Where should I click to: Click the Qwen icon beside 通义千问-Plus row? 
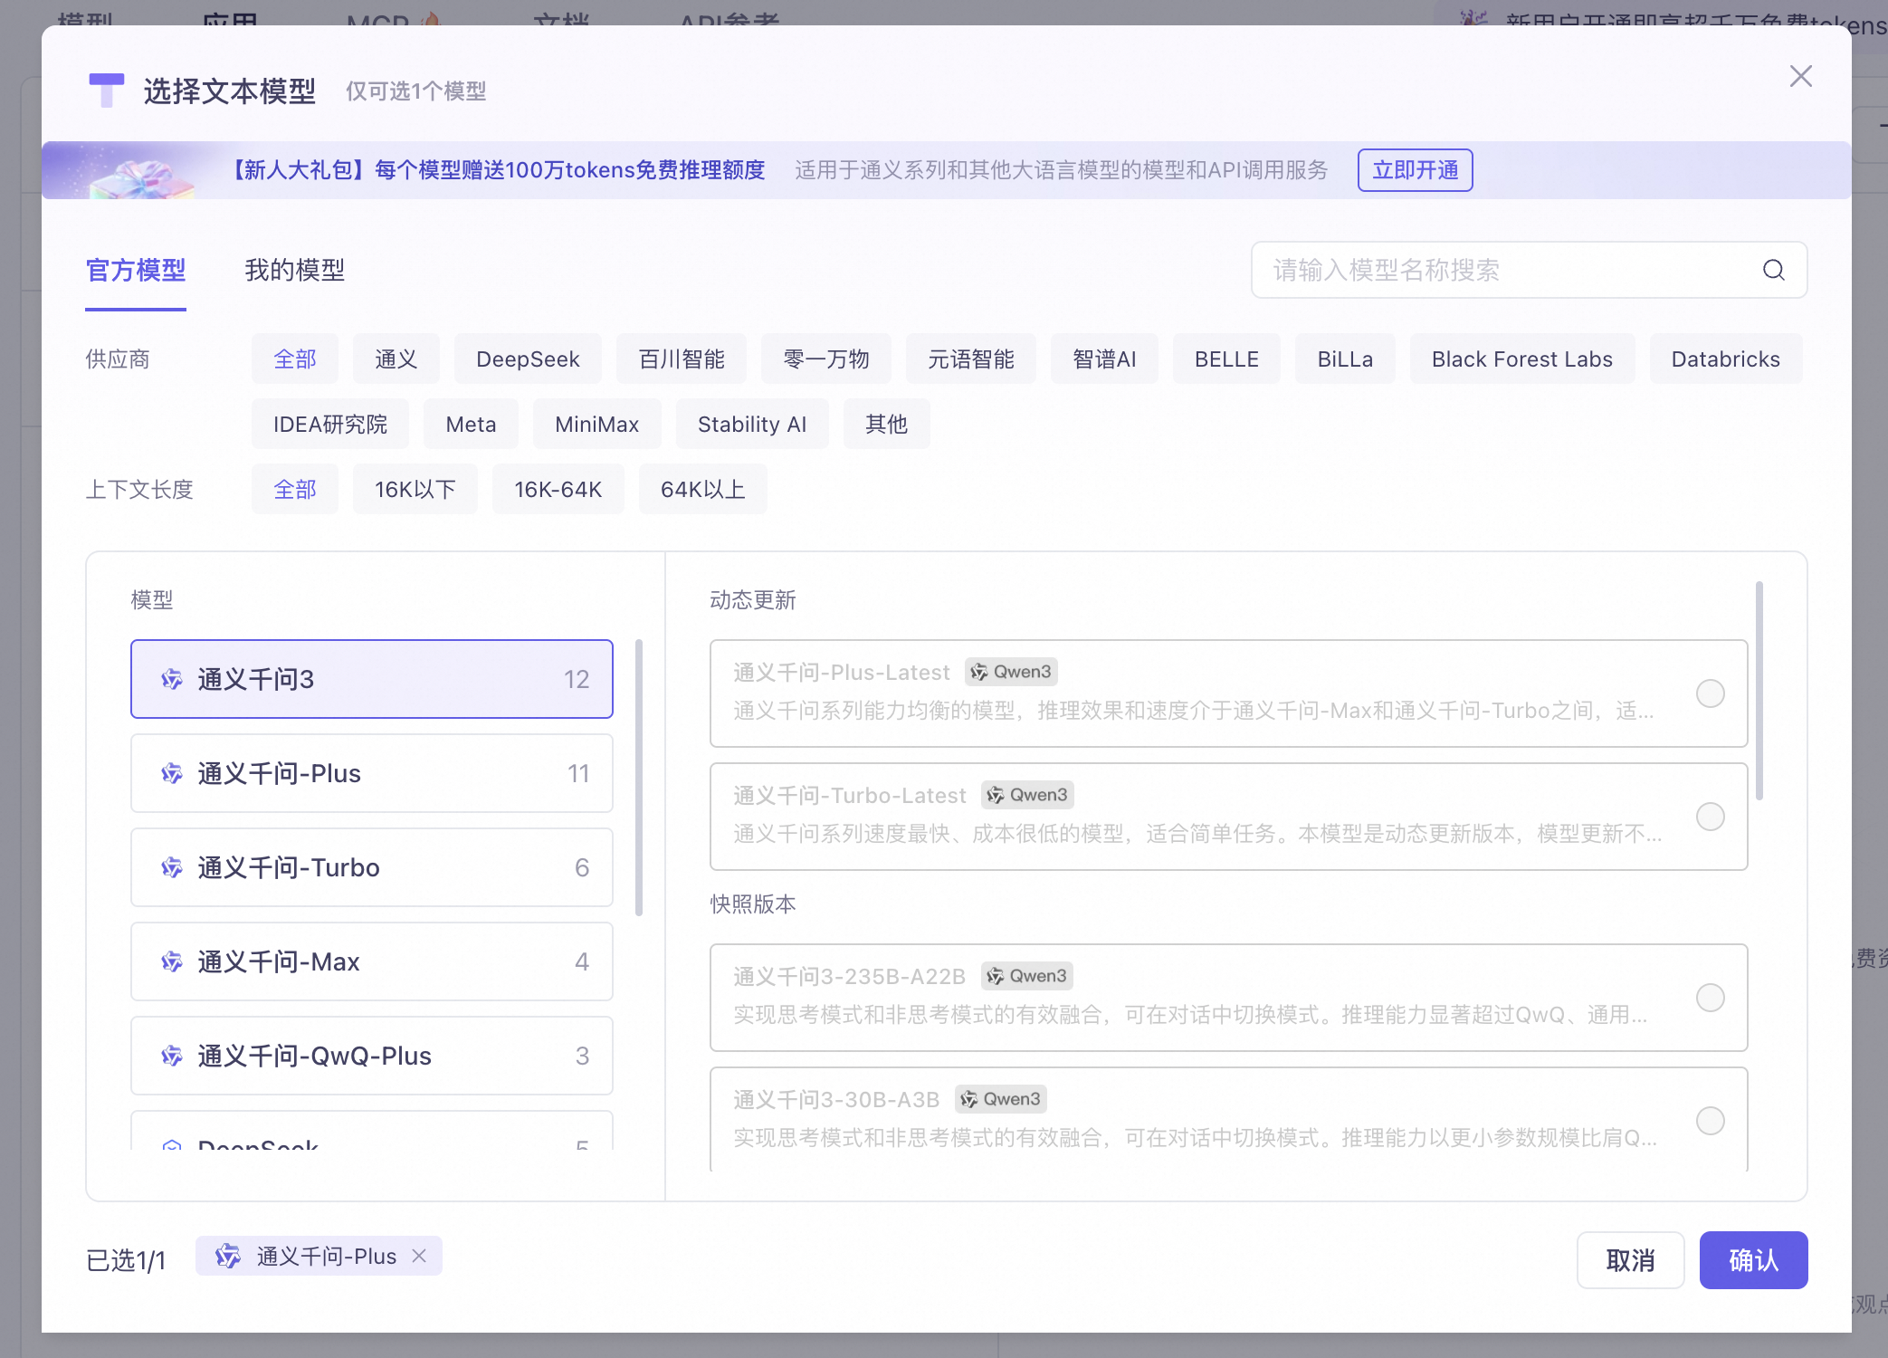pos(171,773)
